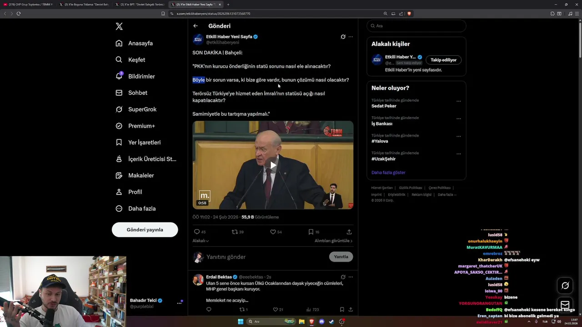Open Hizmet Şartları footer link

tap(382, 188)
